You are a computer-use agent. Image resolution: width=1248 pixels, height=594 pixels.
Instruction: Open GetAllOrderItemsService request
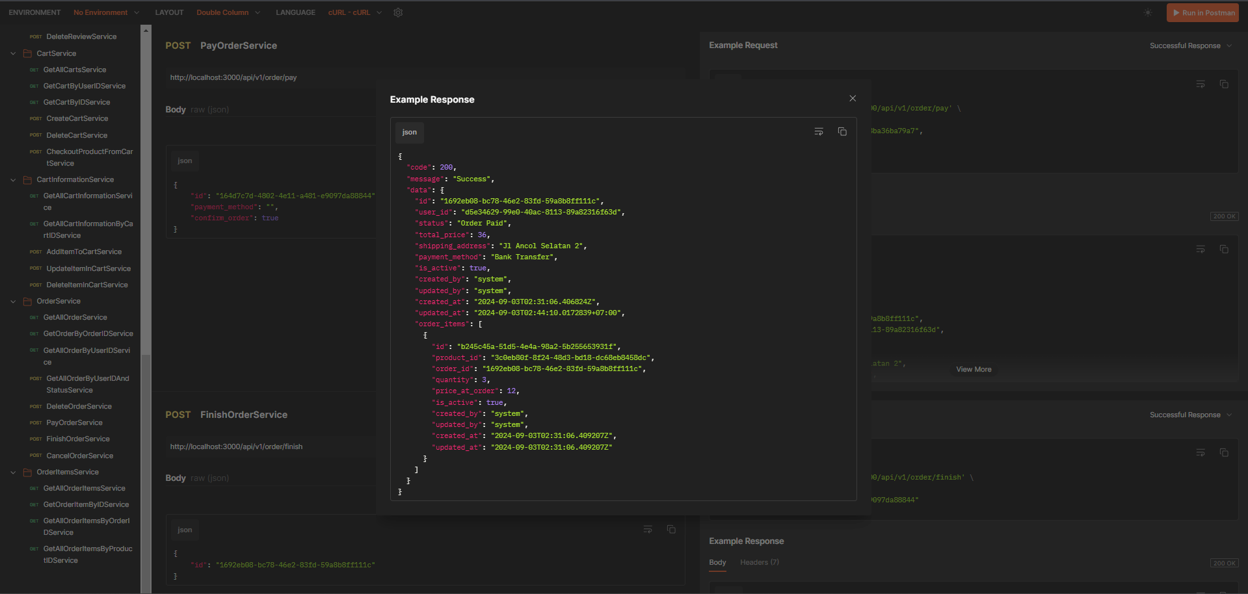(x=85, y=488)
